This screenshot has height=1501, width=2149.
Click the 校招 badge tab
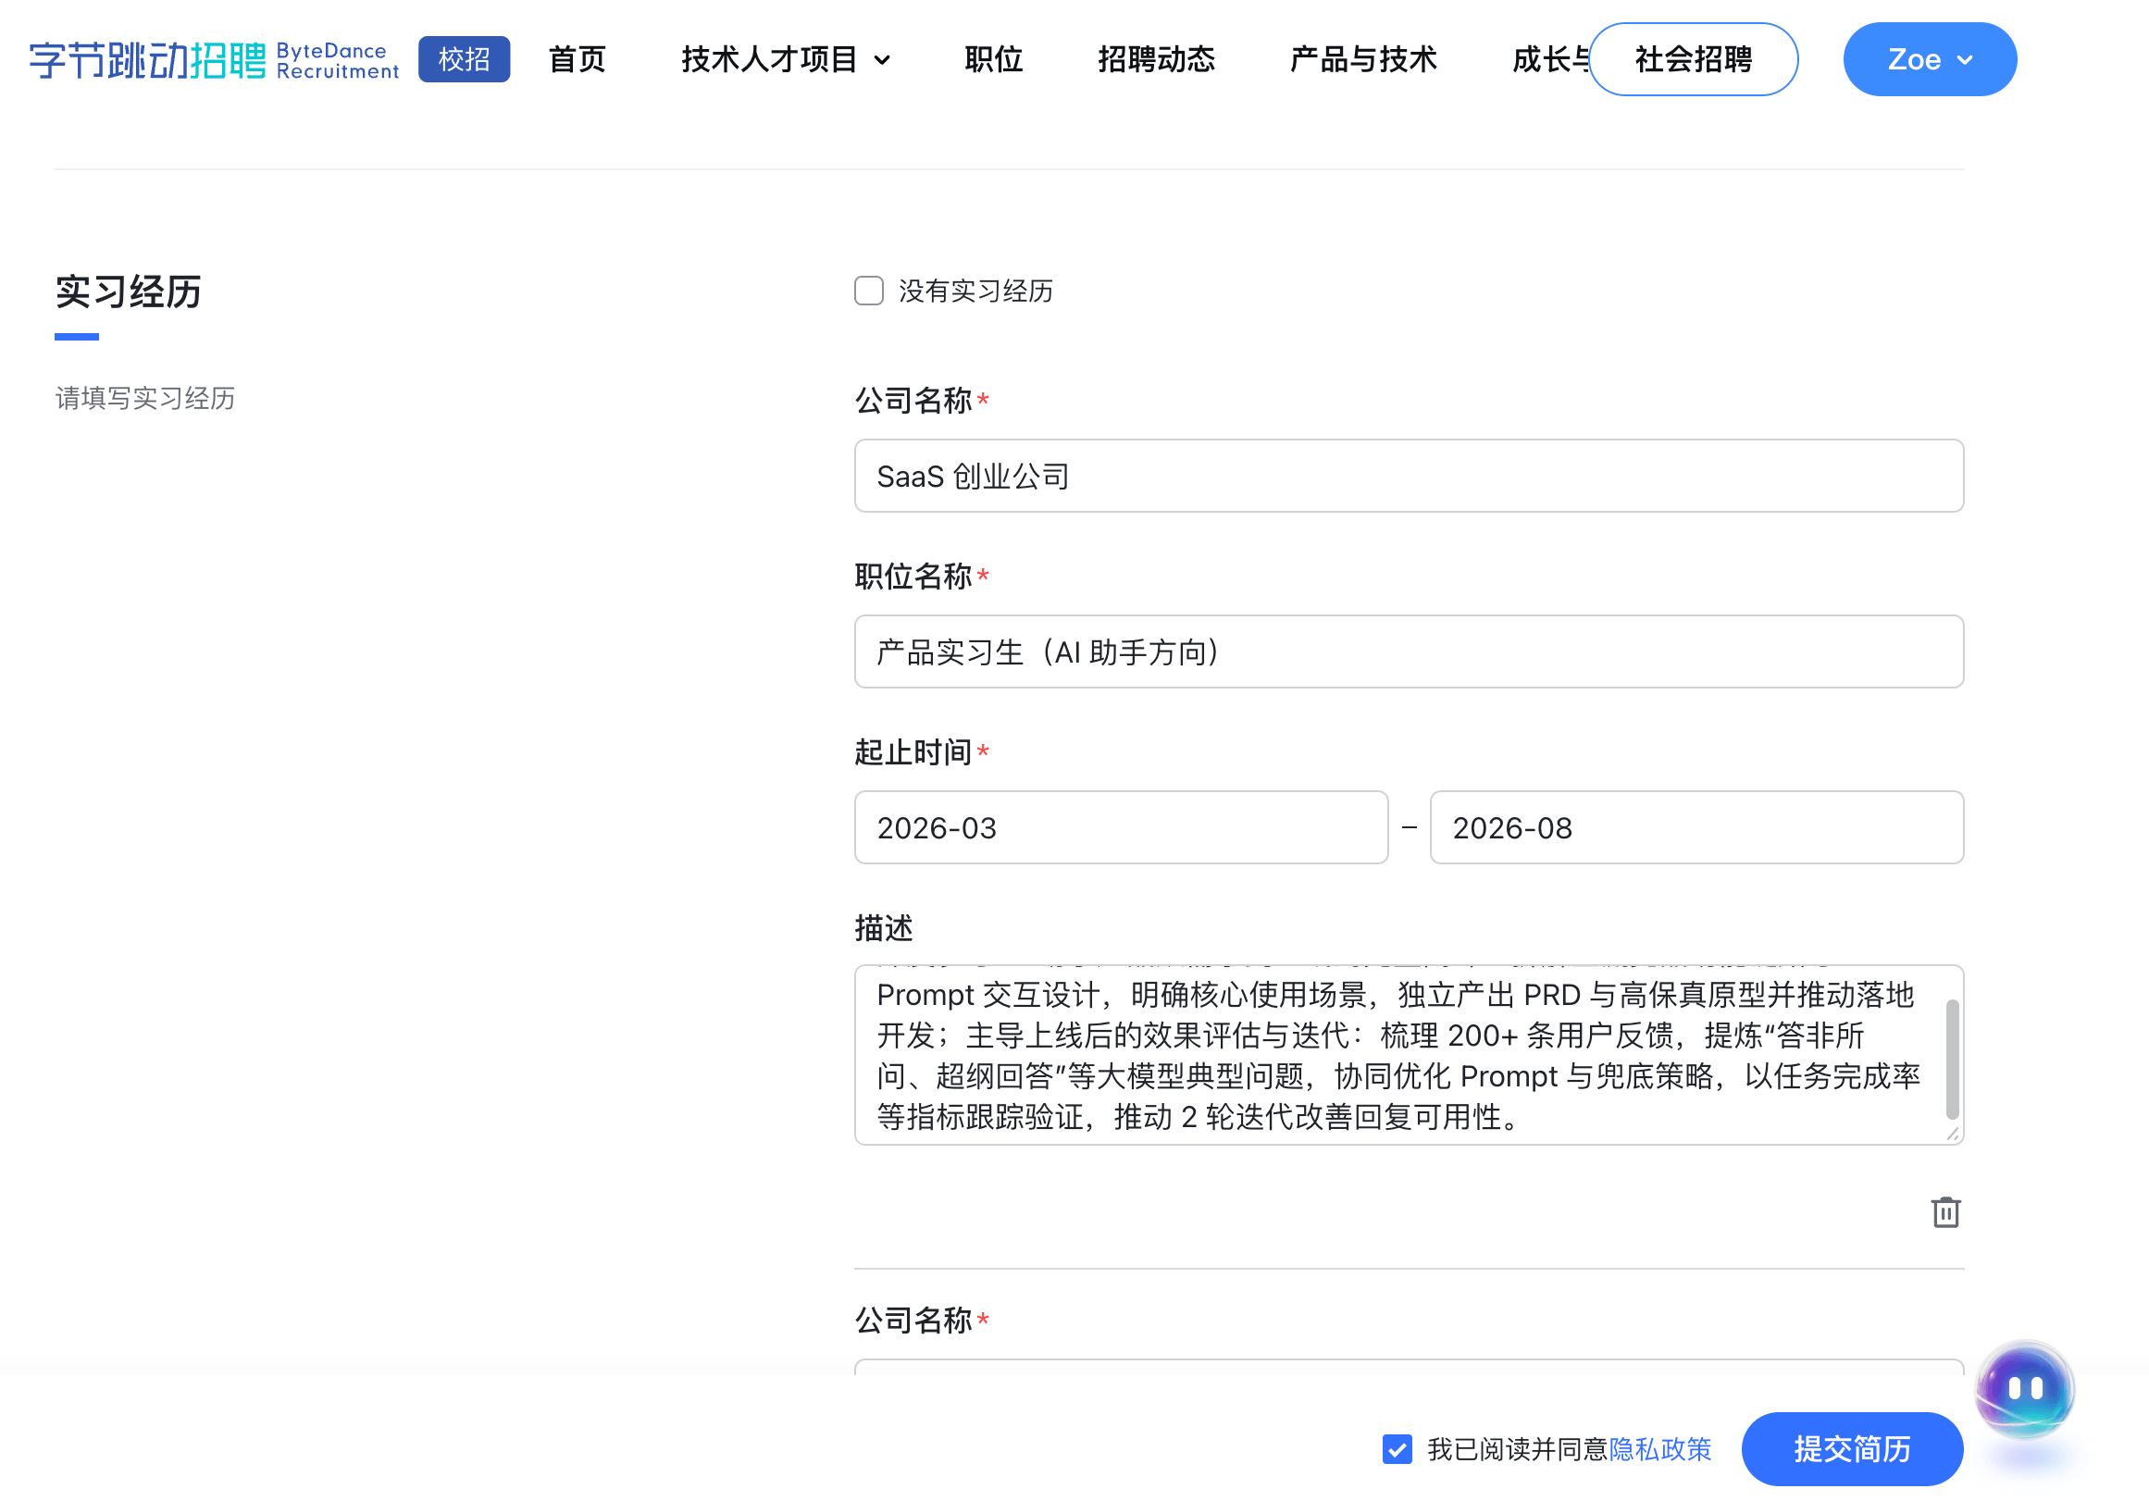tap(465, 60)
